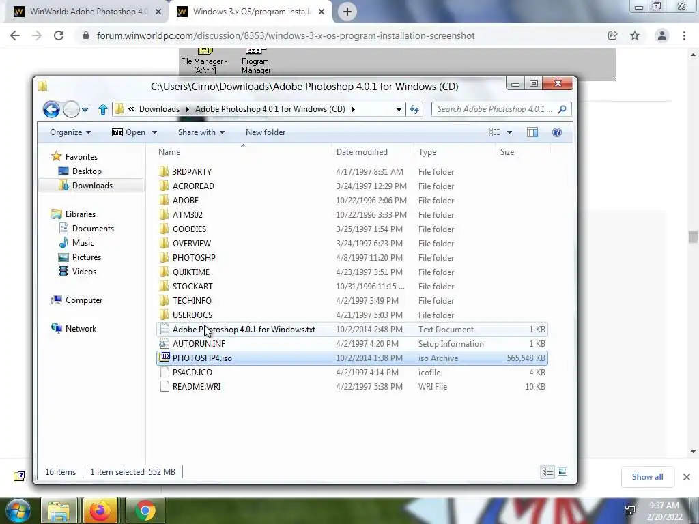Switch to WinWorld Adobe Photoshop 4.0 tab
The width and height of the screenshot is (699, 524).
pyautogui.click(x=87, y=12)
